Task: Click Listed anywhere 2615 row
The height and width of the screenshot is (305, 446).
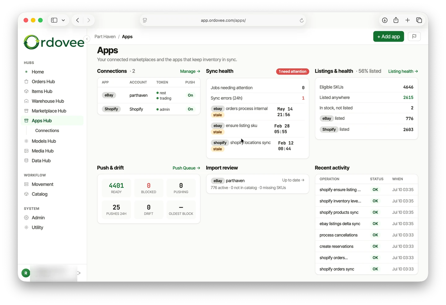Action: point(366,97)
